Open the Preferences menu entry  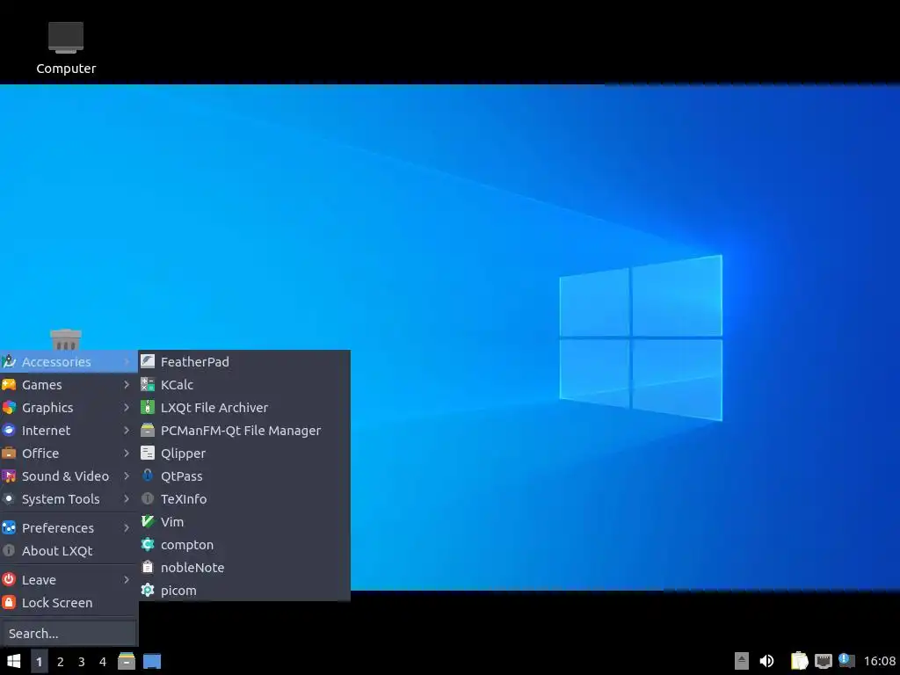pos(69,528)
